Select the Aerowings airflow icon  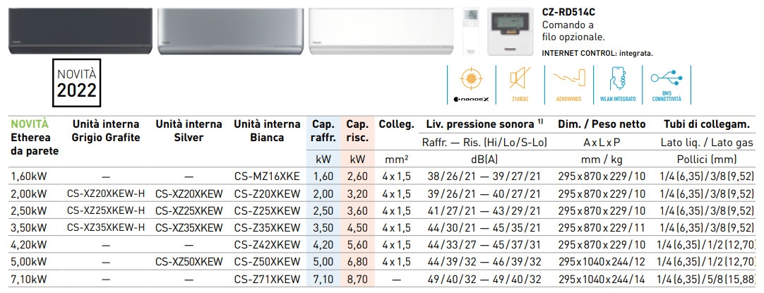click(x=568, y=84)
